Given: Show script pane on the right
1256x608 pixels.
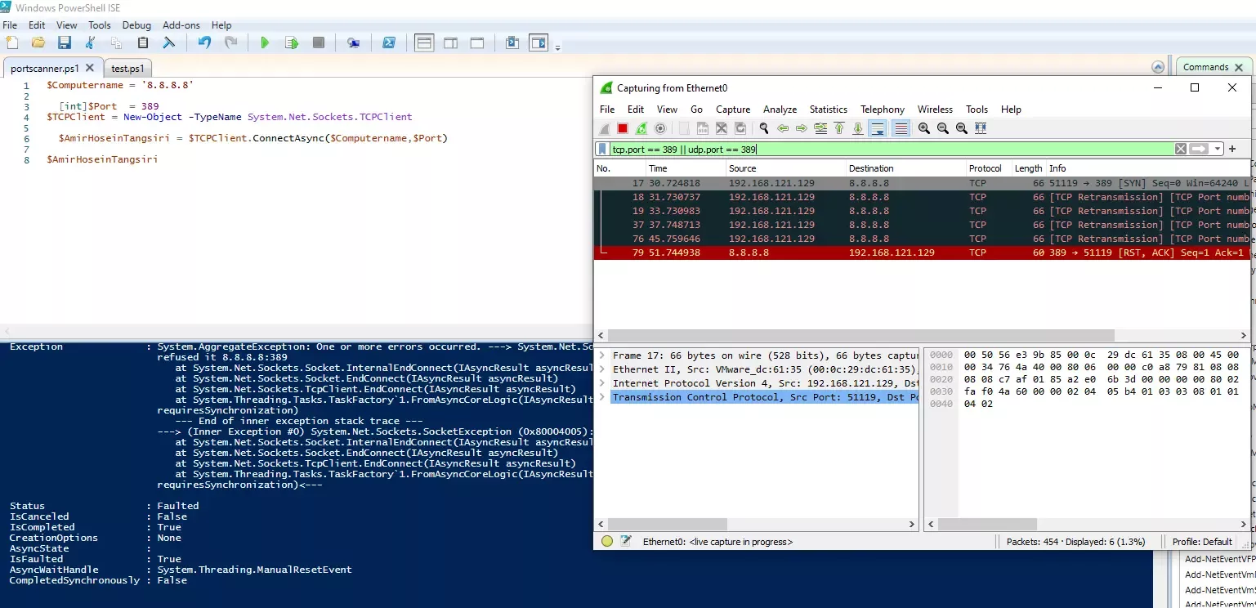Looking at the screenshot, I should 451,42.
